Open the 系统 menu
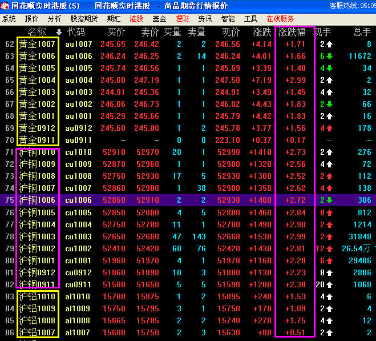376x341 pixels. point(9,18)
